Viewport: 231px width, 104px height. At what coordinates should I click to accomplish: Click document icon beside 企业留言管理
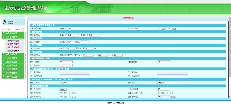pyautogui.click(x=3, y=62)
